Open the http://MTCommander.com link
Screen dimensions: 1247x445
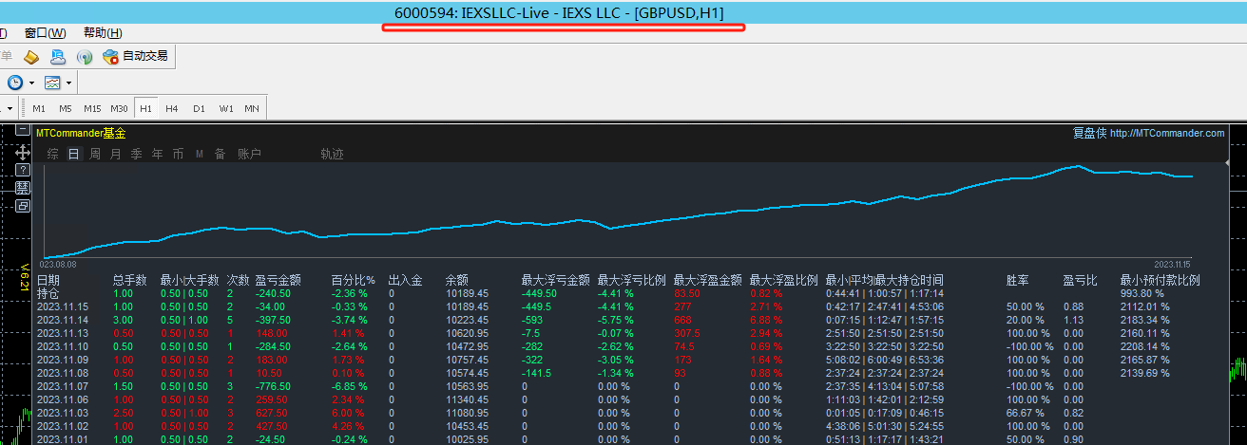[1167, 134]
